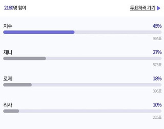Select the 지수 option label
This screenshot has width=164, height=129.
point(8,26)
